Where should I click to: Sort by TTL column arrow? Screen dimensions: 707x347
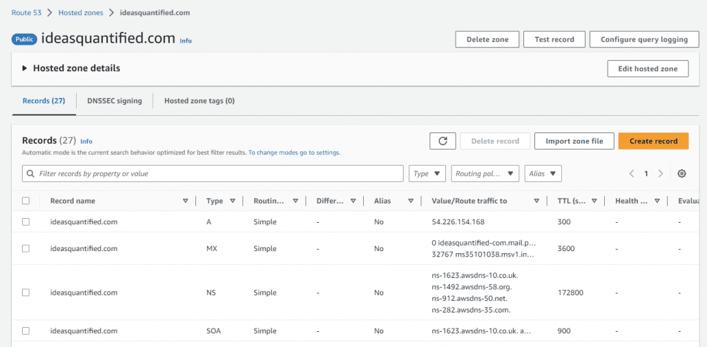[594, 201]
